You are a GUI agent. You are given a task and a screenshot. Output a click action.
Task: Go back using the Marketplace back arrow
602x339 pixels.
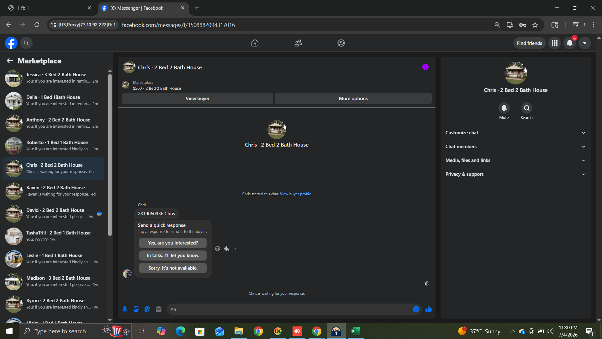10,61
